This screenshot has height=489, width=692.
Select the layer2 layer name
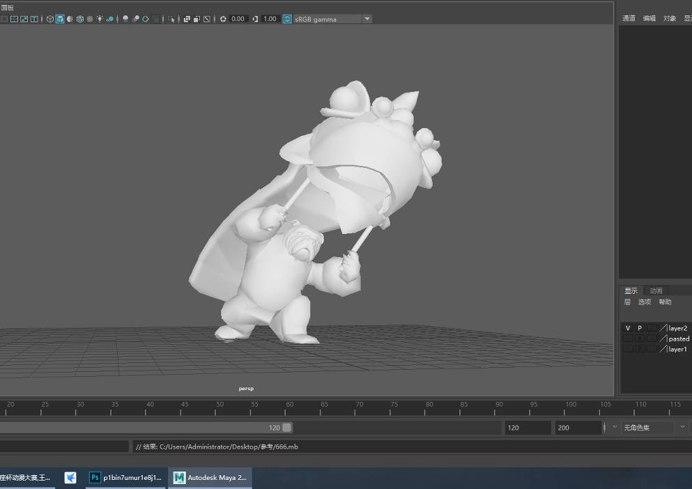(677, 328)
